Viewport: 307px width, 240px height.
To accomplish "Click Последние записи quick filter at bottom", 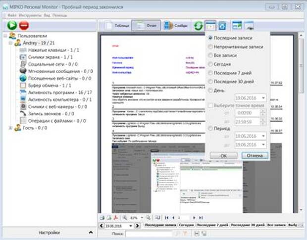I will point(160,225).
